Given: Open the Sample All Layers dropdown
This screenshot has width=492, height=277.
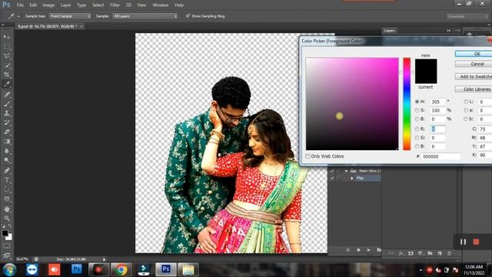Looking at the screenshot, I should (145, 16).
